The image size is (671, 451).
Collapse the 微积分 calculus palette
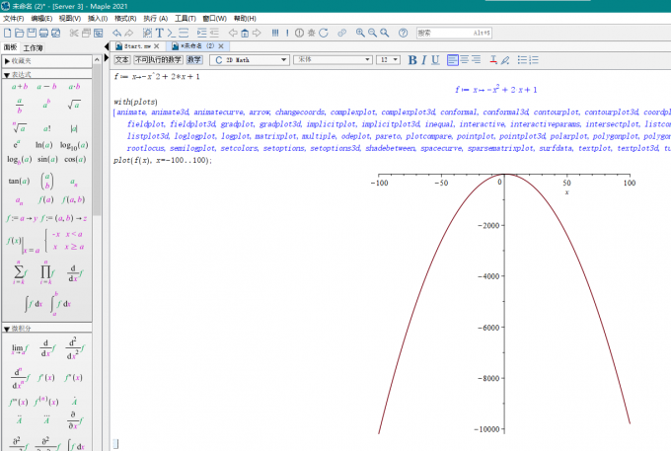(7, 329)
